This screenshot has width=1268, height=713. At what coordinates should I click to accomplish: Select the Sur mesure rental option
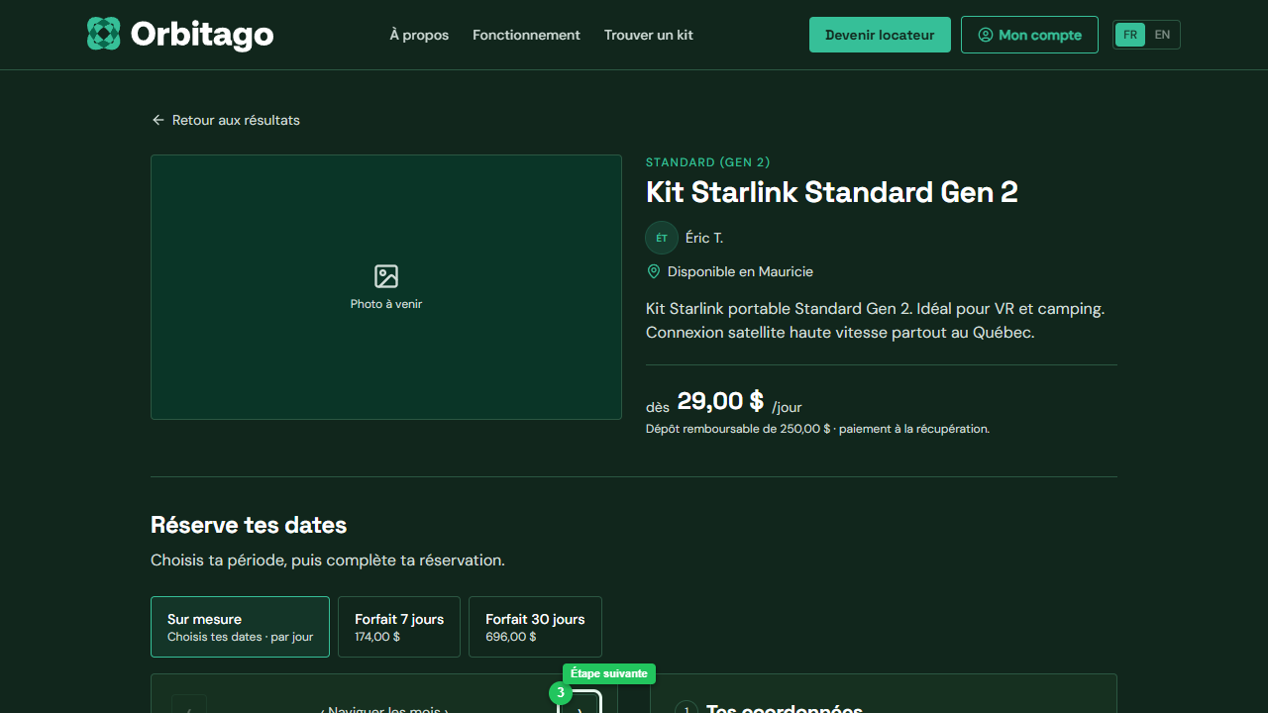click(x=240, y=627)
